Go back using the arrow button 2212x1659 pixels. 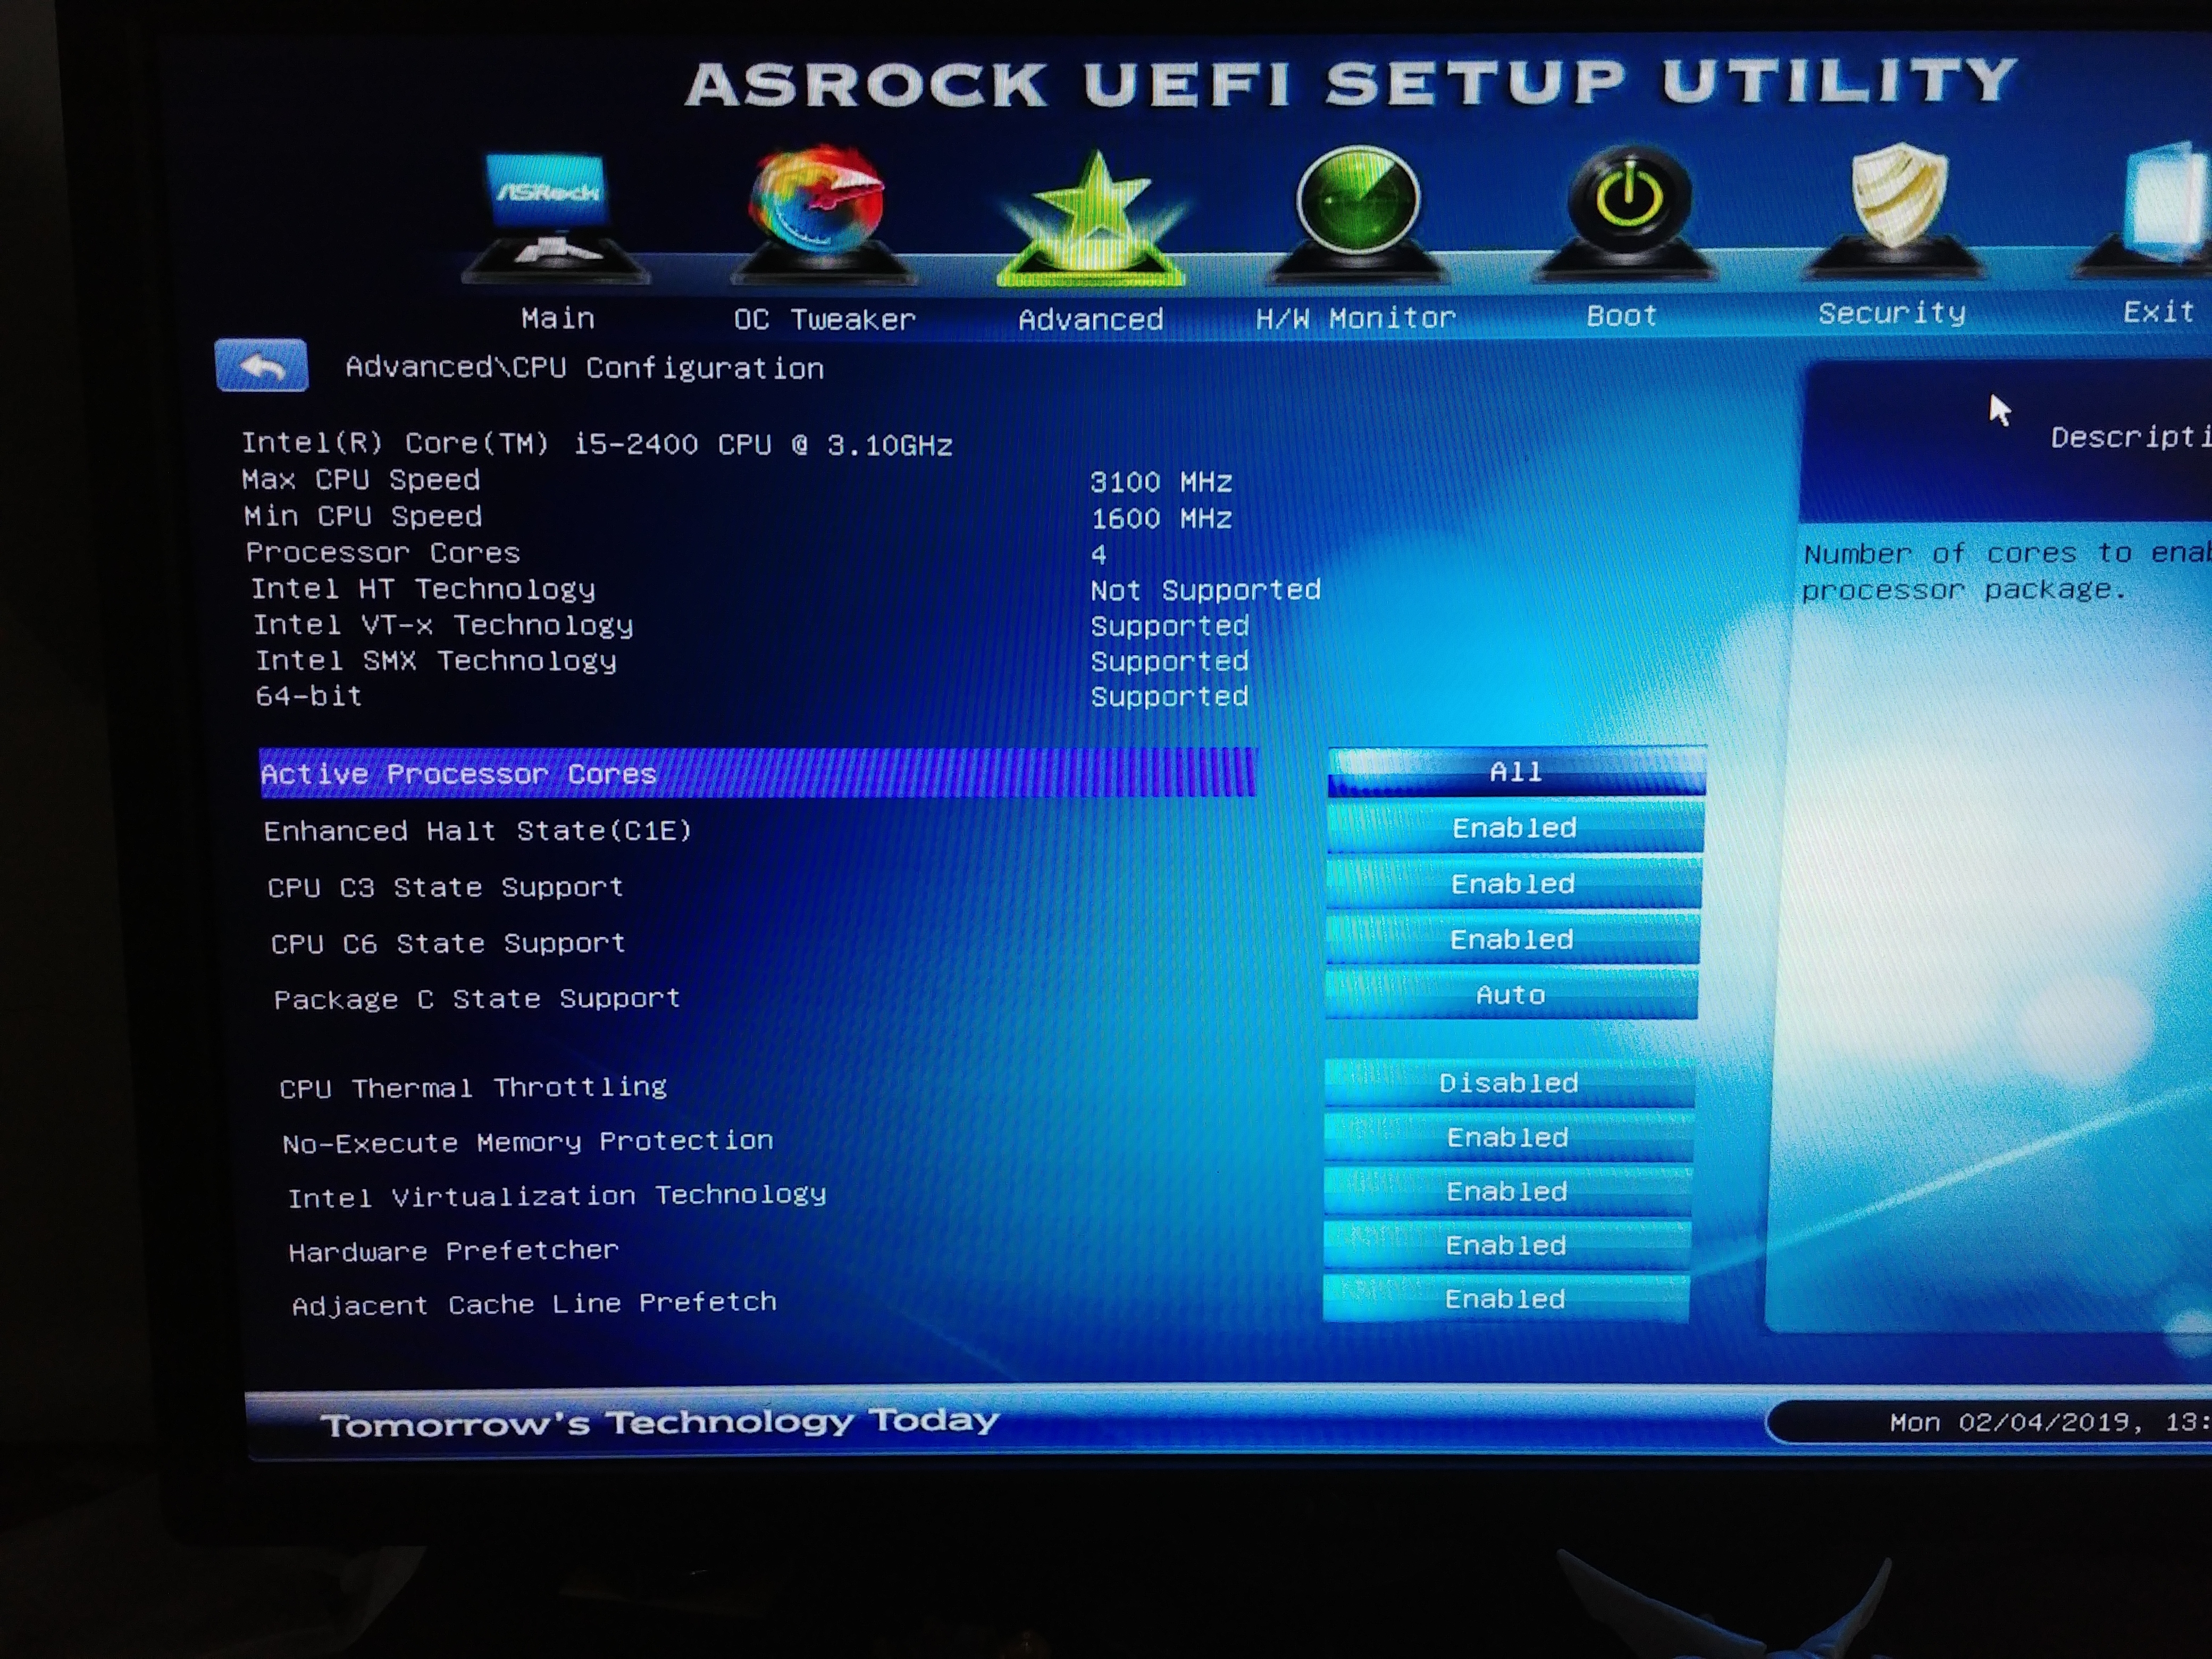coord(262,366)
